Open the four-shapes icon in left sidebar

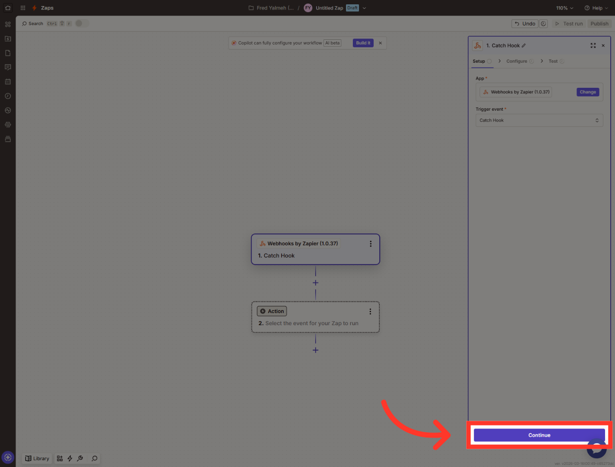[8, 24]
